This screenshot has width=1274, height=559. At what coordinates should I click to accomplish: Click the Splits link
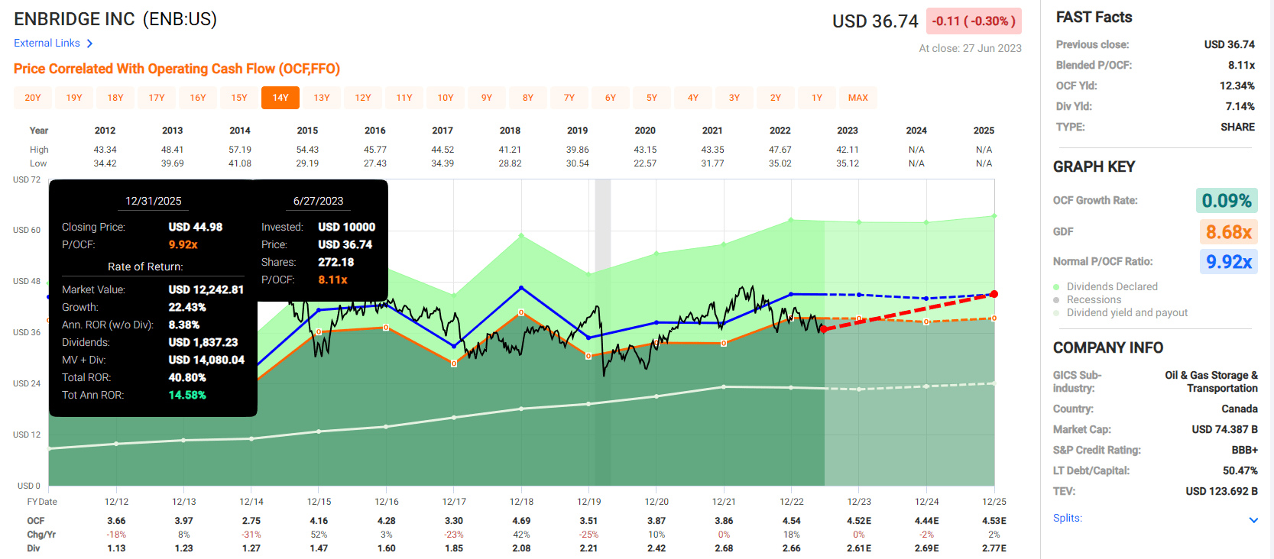pos(1068,518)
